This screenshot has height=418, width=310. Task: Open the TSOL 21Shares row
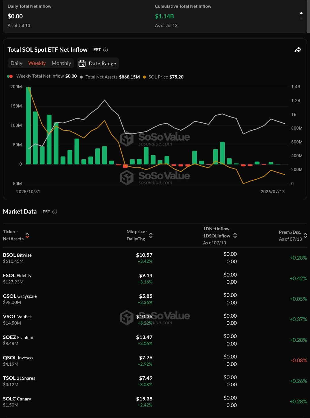pos(155,381)
